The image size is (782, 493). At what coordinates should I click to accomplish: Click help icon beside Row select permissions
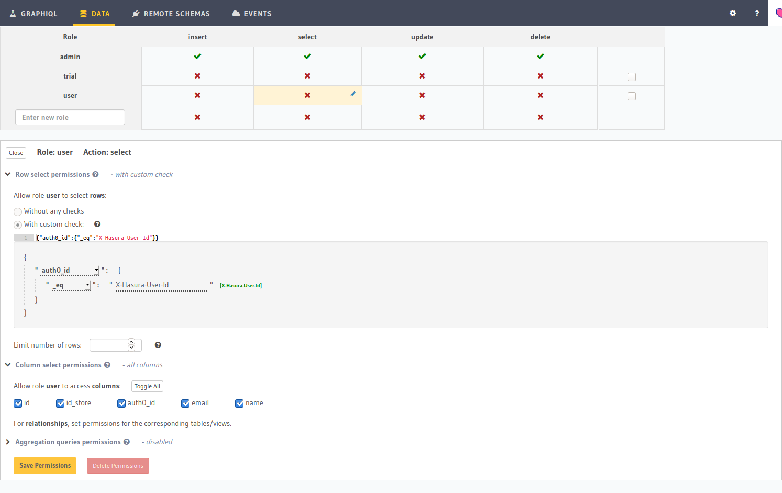click(x=95, y=174)
